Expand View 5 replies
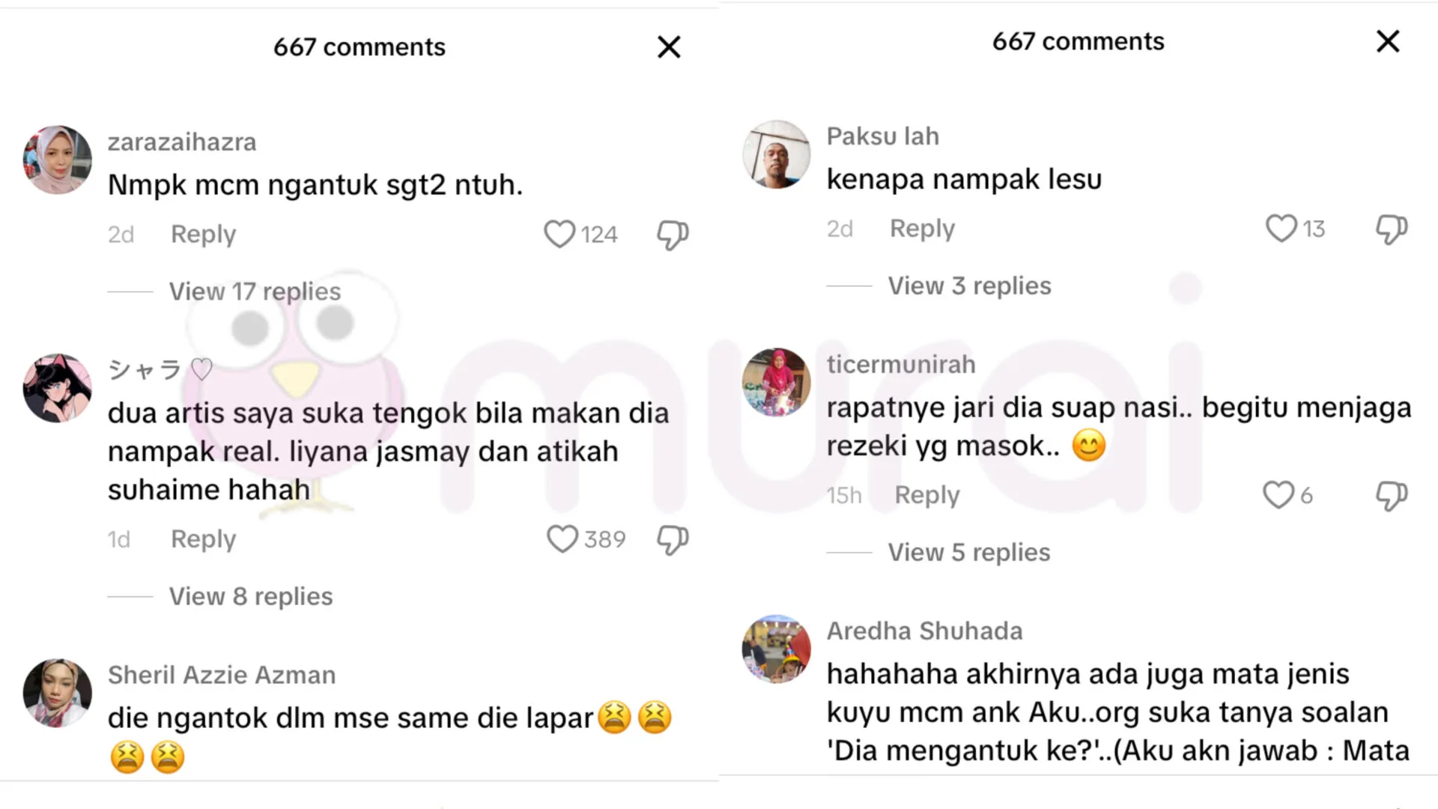Screen dimensions: 1438x809 coord(969,553)
